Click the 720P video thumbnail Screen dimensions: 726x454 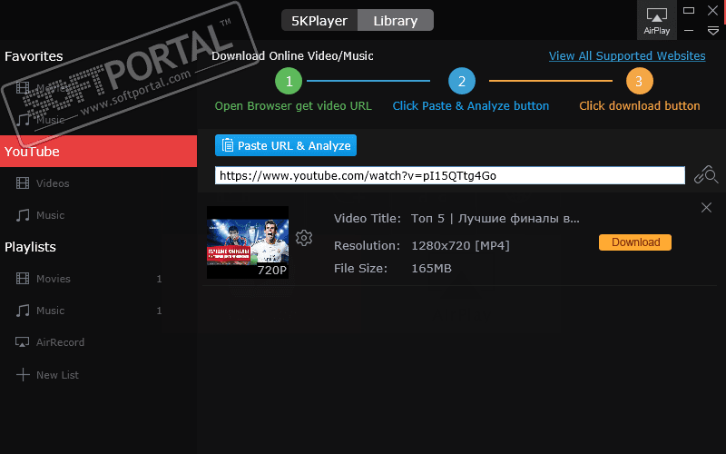(248, 242)
